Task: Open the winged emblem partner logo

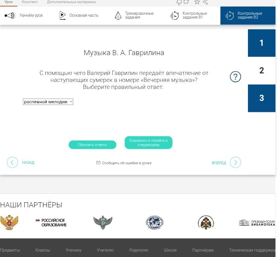Action: pyautogui.click(x=103, y=222)
